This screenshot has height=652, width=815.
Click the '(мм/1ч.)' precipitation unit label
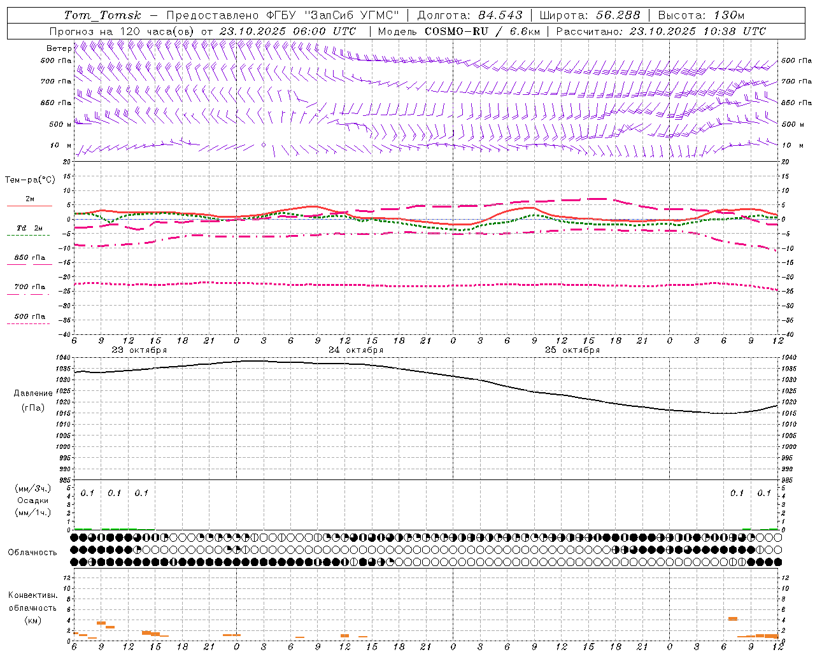pos(33,513)
